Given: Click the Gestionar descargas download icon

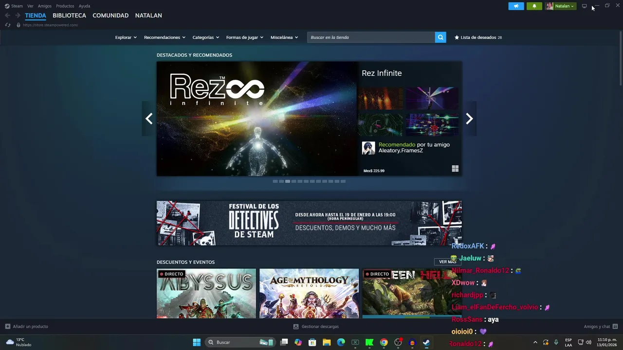Looking at the screenshot, I should (x=296, y=327).
